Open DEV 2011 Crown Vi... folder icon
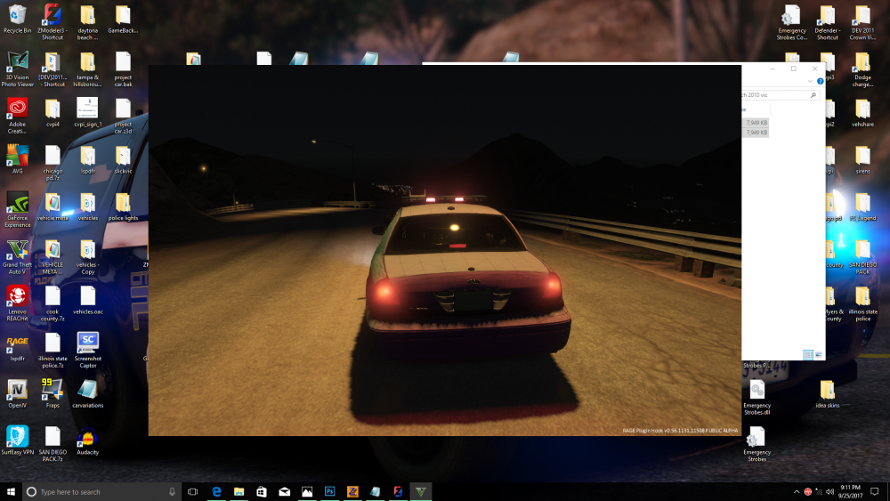 tap(862, 23)
